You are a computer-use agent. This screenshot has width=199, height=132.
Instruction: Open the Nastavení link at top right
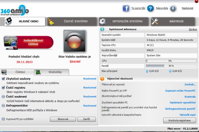[x=188, y=8]
